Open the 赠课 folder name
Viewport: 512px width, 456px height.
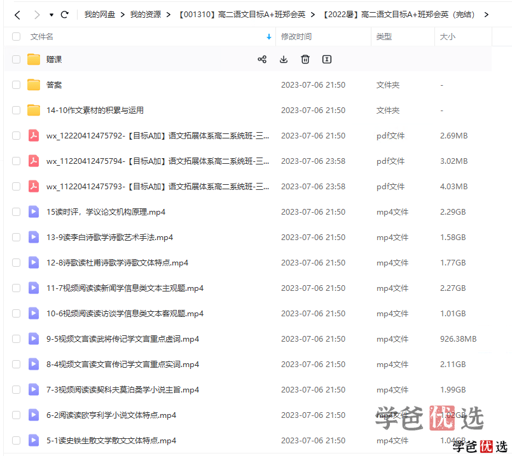click(x=54, y=59)
